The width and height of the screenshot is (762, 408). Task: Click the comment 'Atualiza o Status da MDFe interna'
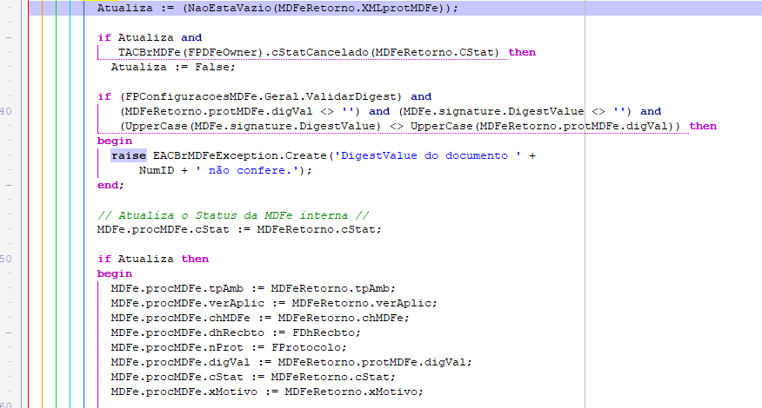coord(233,215)
